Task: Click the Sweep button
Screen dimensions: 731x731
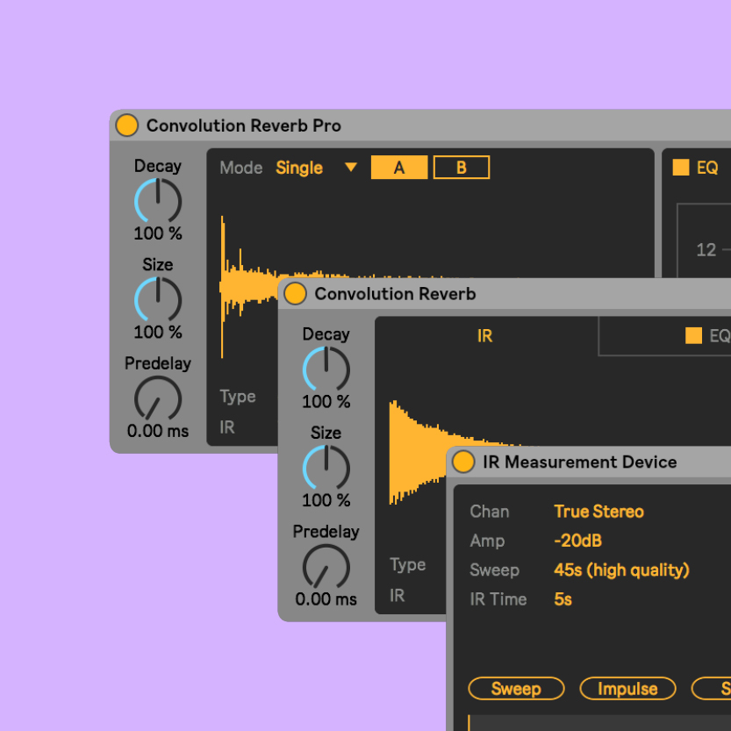Action: 516,689
